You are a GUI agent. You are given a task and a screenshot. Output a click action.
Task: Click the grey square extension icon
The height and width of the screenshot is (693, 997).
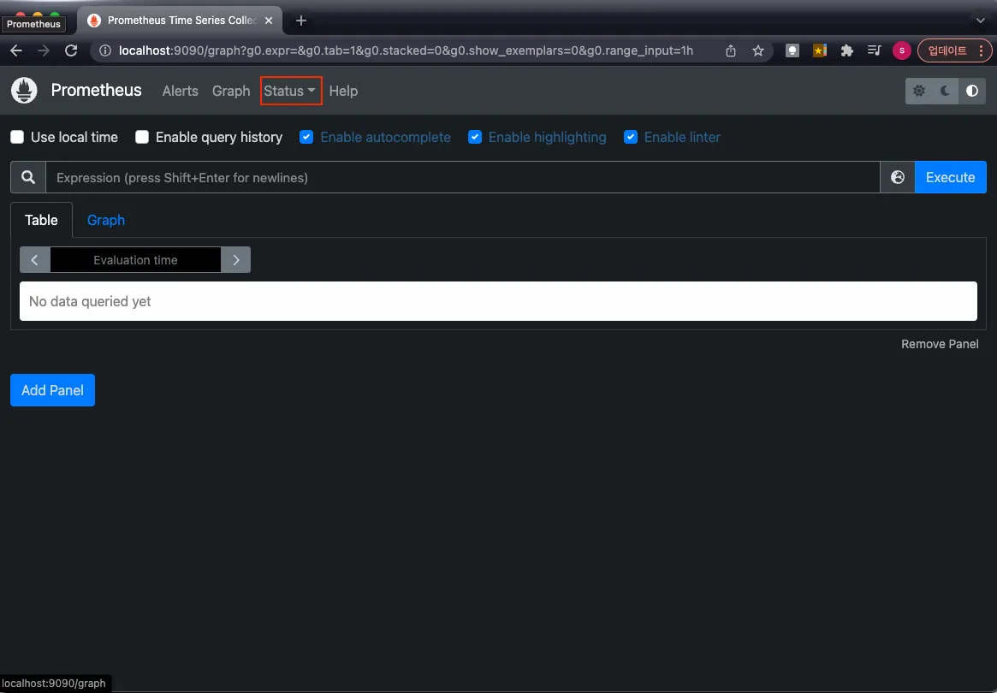click(792, 50)
